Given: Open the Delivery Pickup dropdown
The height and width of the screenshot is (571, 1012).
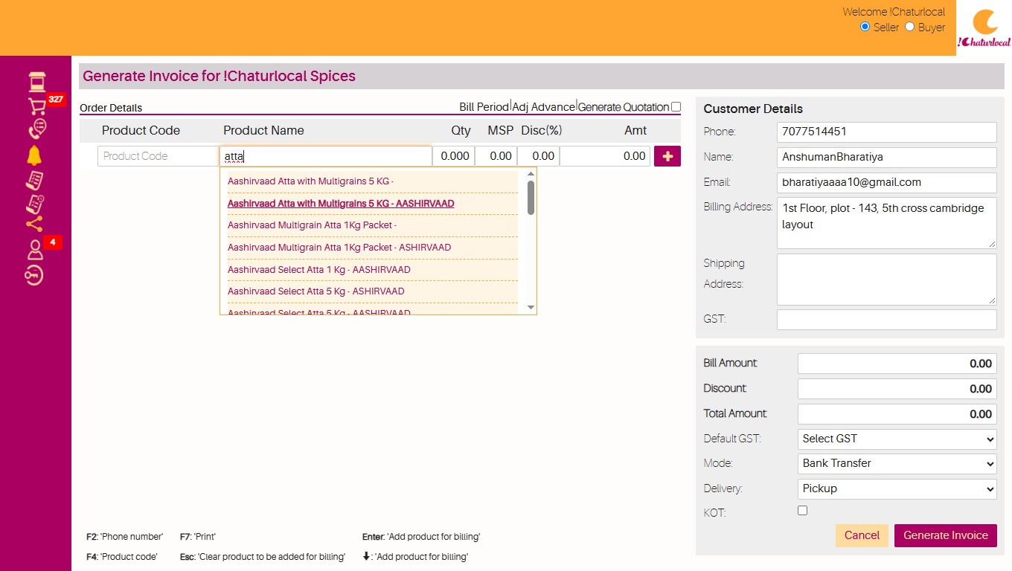Looking at the screenshot, I should 897,488.
